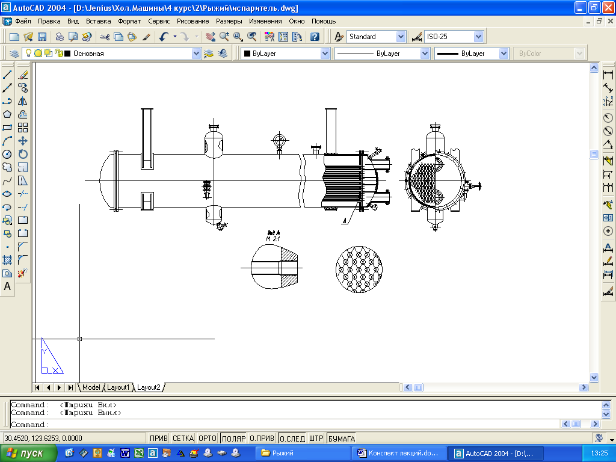Open the Layer Properties Manager icon
The width and height of the screenshot is (616, 462).
click(14, 54)
